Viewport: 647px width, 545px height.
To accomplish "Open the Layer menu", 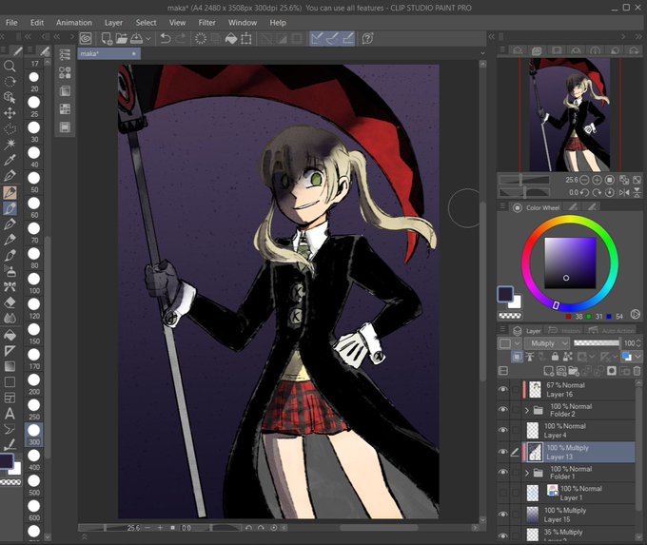I will click(113, 23).
